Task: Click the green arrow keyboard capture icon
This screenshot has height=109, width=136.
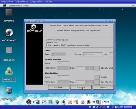Action: tap(116, 107)
